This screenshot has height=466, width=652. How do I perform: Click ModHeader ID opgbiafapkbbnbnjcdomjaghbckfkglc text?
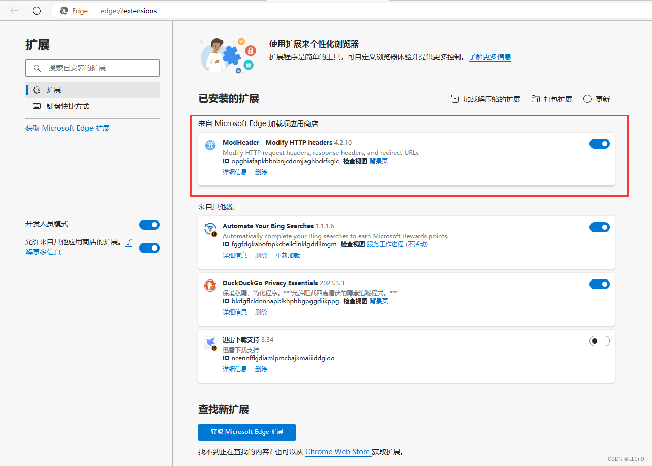click(x=285, y=161)
